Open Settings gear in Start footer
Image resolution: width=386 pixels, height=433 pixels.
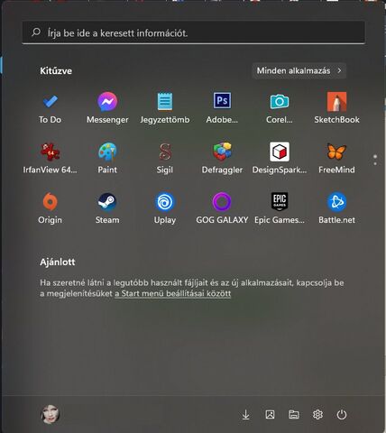317,415
